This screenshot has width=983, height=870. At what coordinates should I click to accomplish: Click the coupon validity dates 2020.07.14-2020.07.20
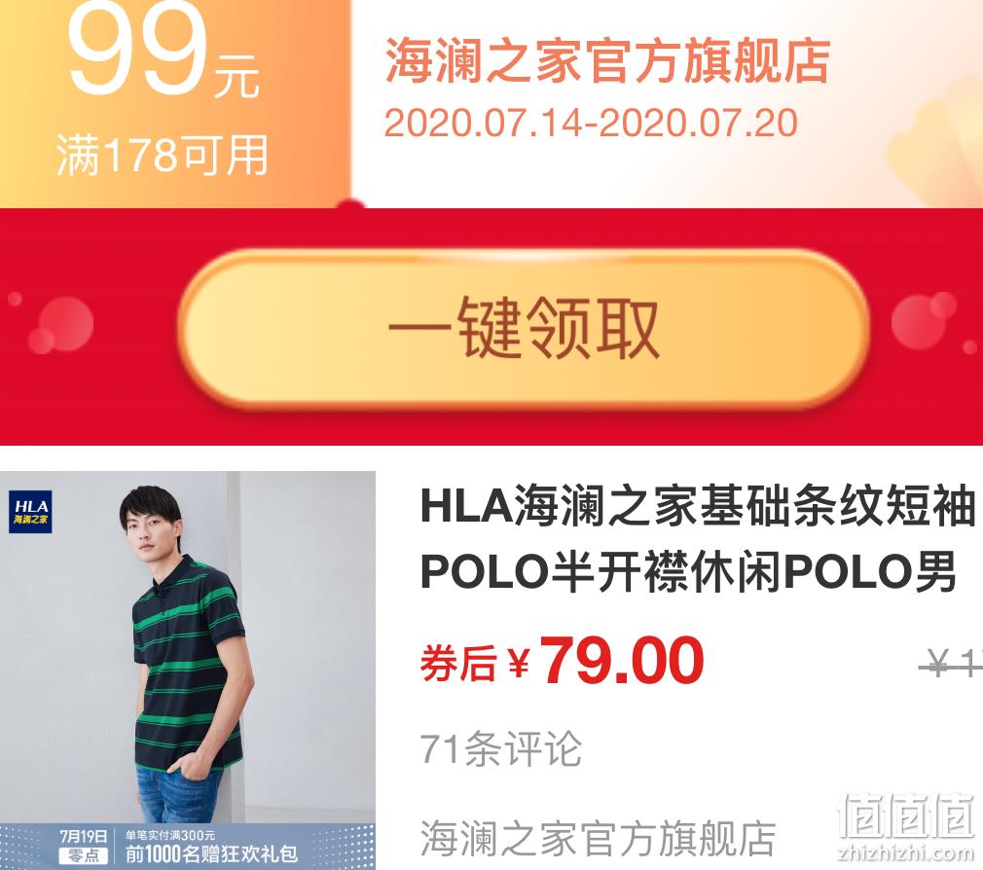(591, 123)
